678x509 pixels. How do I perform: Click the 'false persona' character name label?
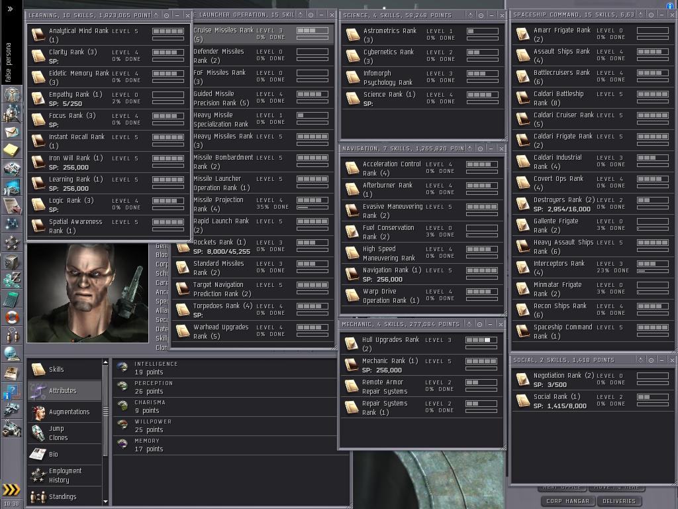click(8, 62)
